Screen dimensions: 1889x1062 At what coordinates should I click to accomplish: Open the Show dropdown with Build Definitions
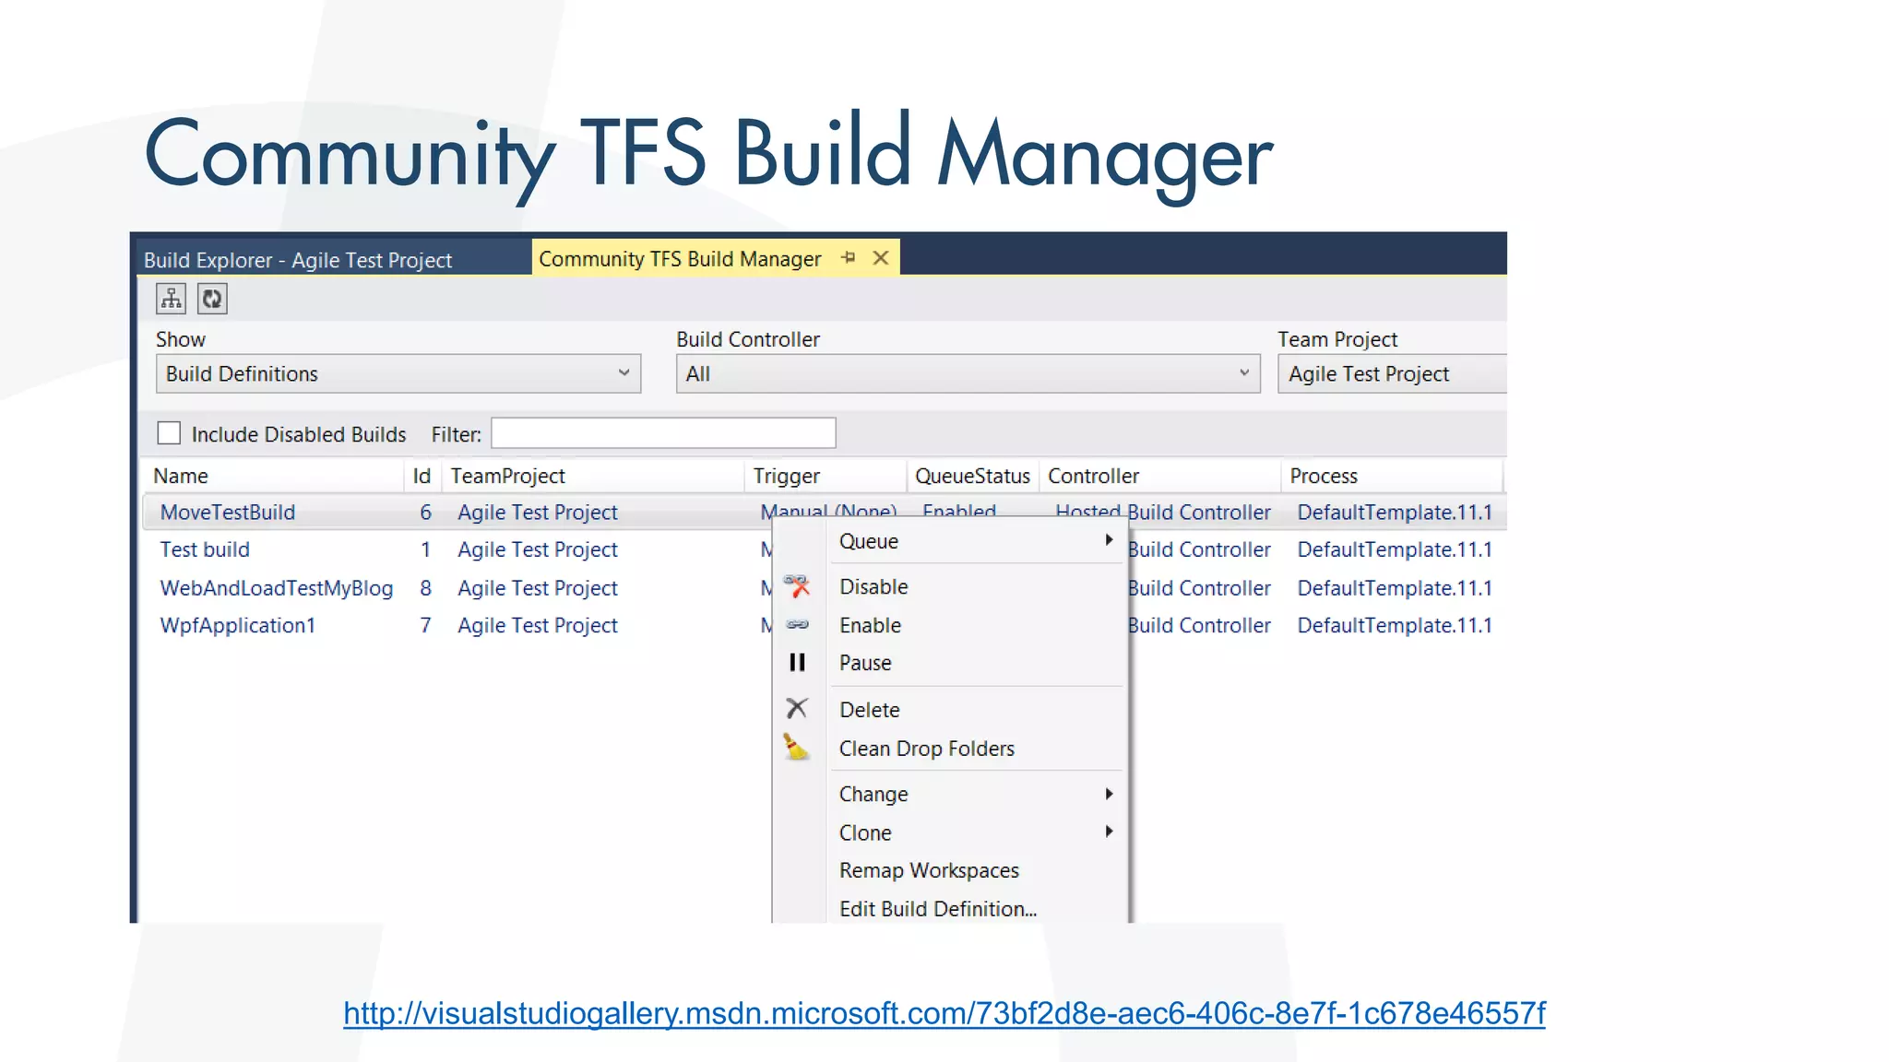[x=398, y=373]
